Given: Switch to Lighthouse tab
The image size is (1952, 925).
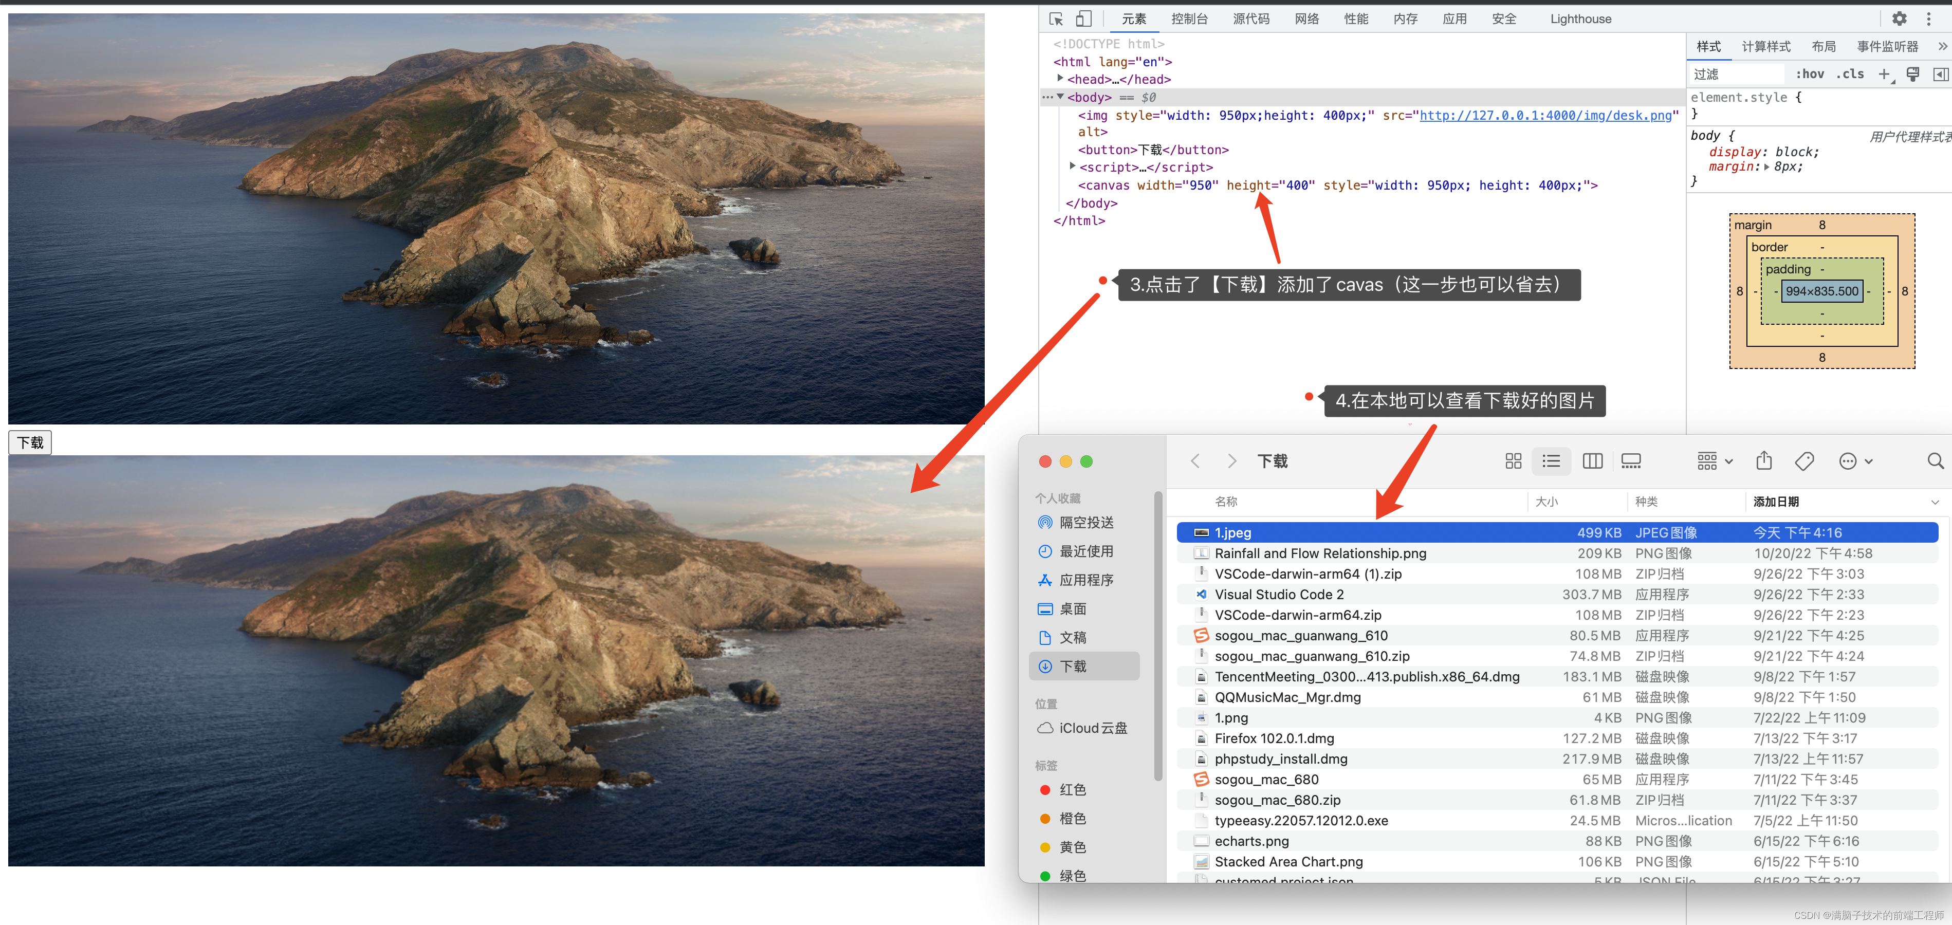Looking at the screenshot, I should (x=1580, y=19).
